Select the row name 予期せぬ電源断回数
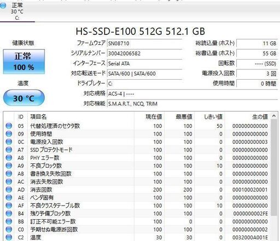The image size is (280, 241). click(54, 230)
